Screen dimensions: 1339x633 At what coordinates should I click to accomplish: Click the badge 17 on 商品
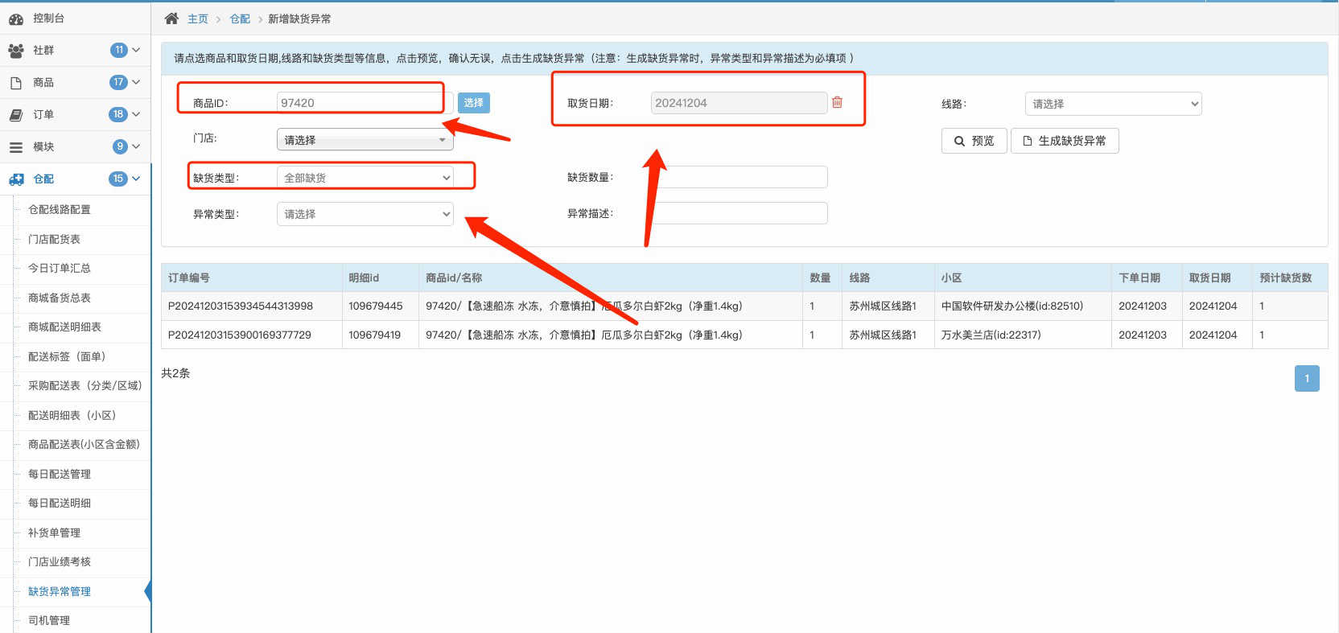click(118, 82)
